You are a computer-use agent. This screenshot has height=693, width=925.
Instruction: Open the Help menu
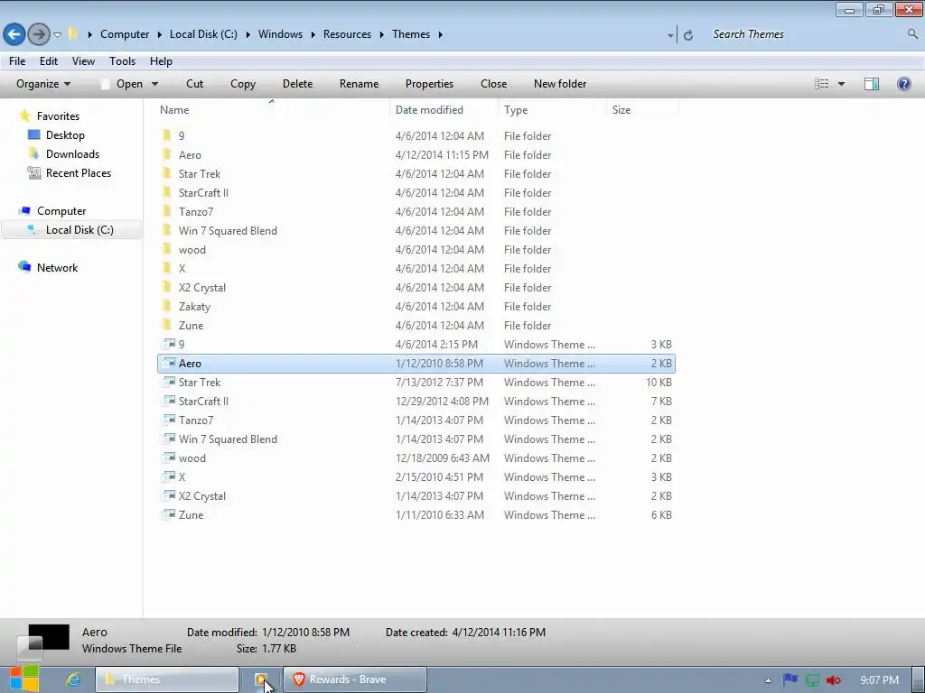point(161,60)
